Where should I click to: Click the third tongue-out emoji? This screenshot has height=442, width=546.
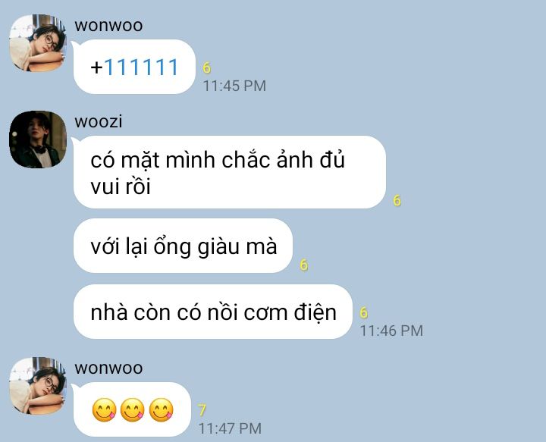click(161, 410)
